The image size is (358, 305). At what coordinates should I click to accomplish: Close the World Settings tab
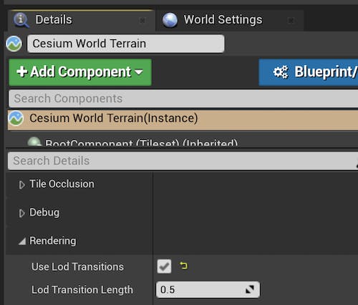tap(291, 21)
